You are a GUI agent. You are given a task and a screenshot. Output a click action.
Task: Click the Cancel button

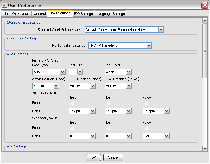113,157
